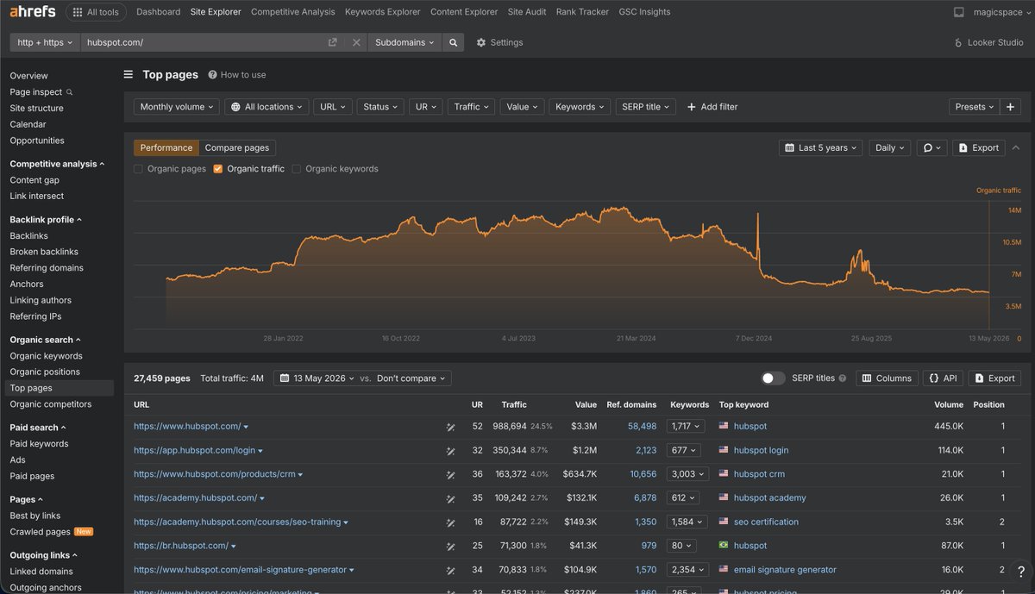Viewport: 1035px width, 594px height.
Task: Click inspect icon for br.hubspot.com row
Action: [450, 546]
